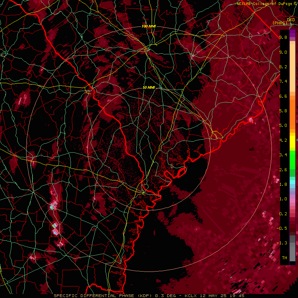Click the [PHAS] label above the scale
Screen dimensions: 298x298
[280, 23]
